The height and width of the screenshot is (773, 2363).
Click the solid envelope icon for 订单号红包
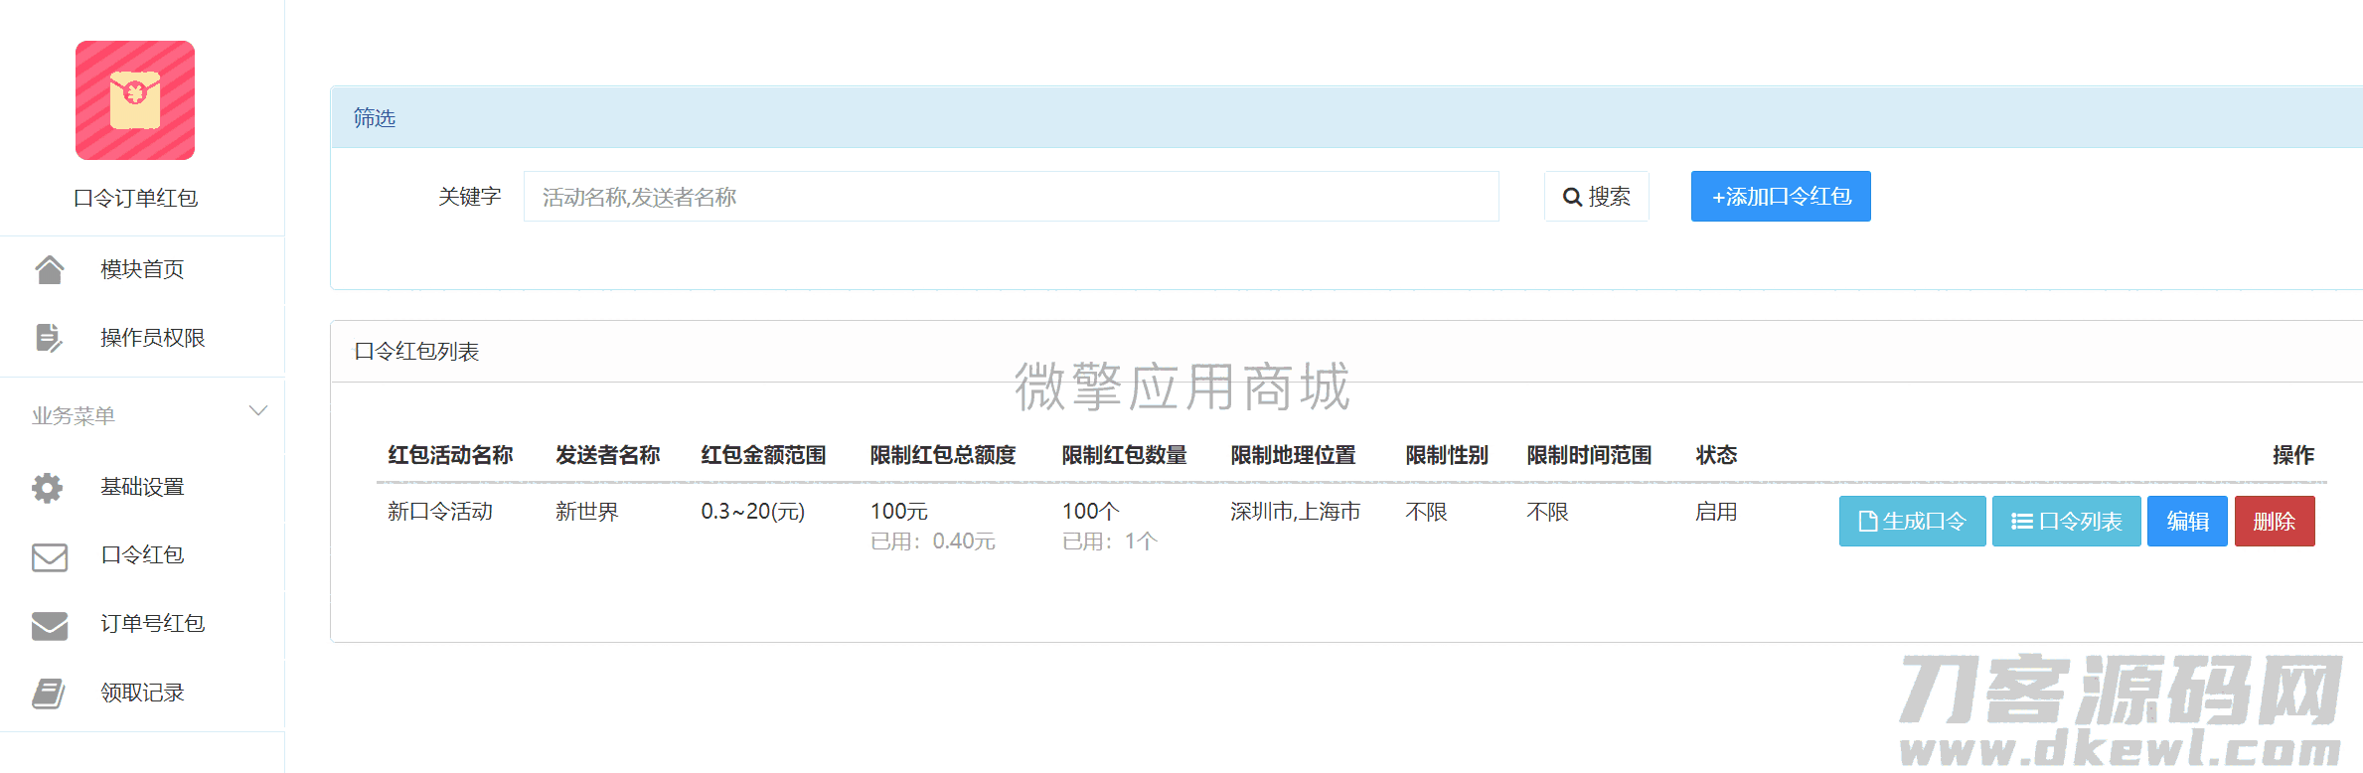click(50, 625)
